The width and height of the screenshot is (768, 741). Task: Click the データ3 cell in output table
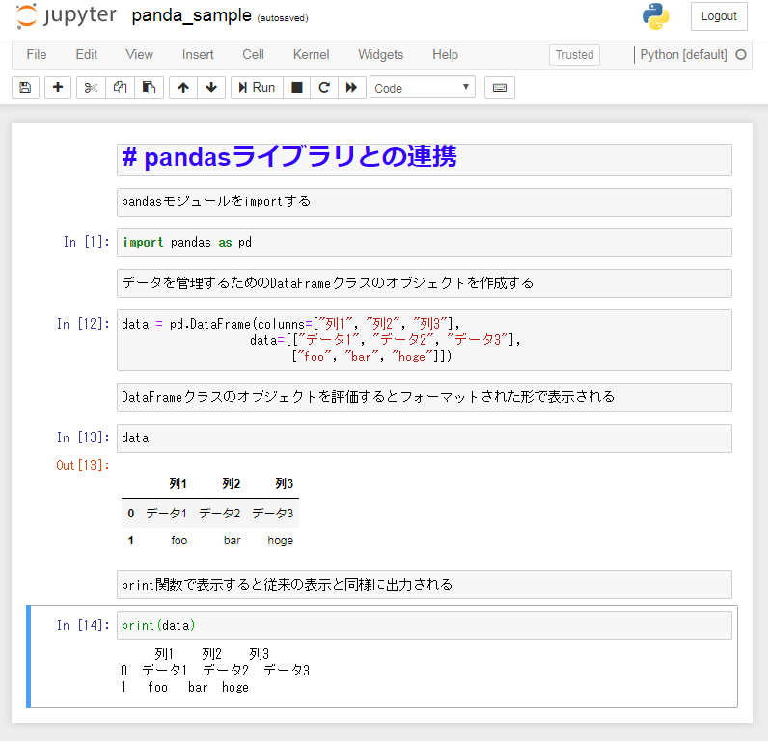tap(273, 513)
